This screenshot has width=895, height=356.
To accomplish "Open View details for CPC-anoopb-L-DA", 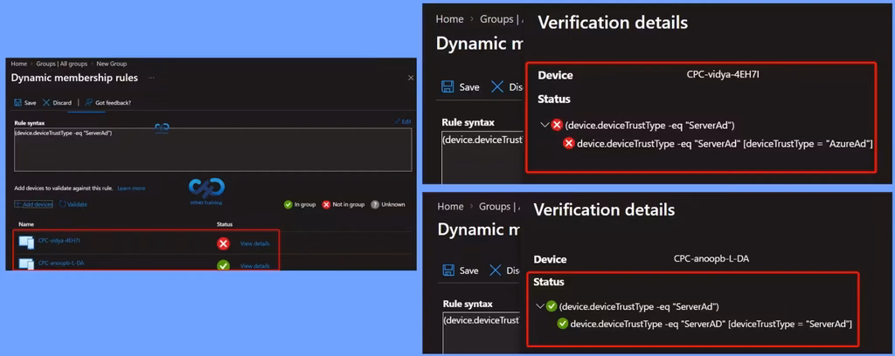I will point(254,266).
